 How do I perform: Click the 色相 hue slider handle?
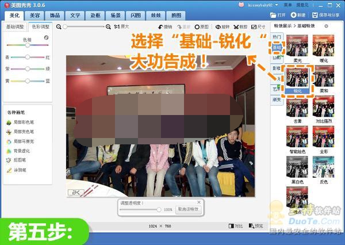[28, 45]
